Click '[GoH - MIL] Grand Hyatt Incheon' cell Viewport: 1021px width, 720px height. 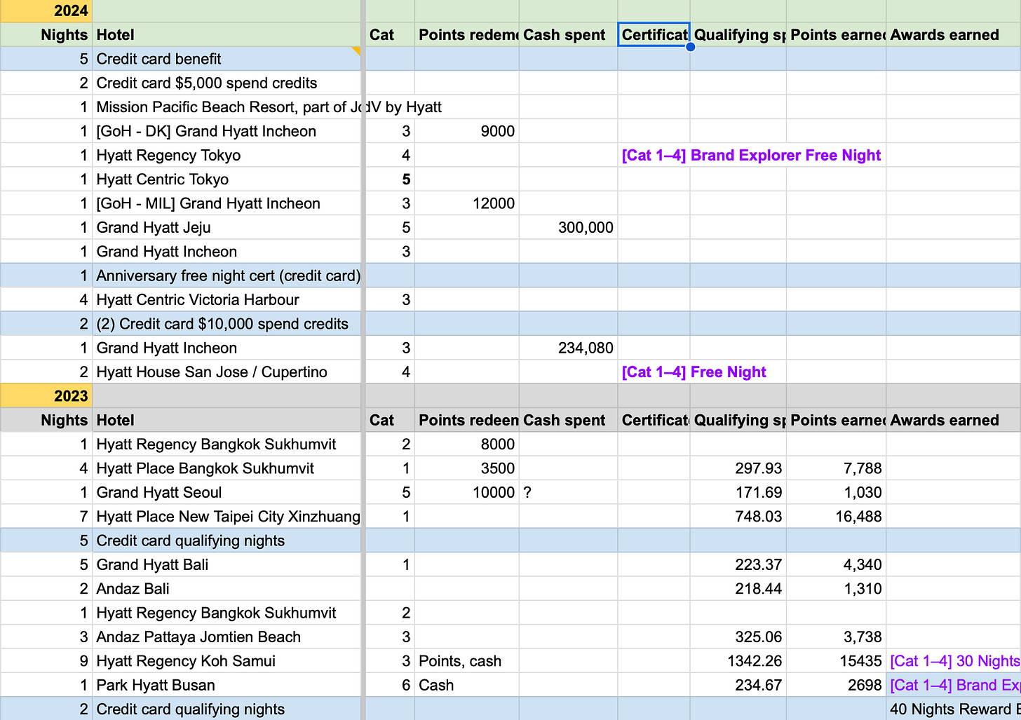(x=226, y=203)
